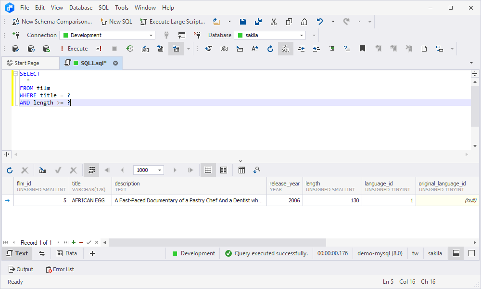Switch to grid view layout
This screenshot has height=289, width=481.
tap(208, 170)
